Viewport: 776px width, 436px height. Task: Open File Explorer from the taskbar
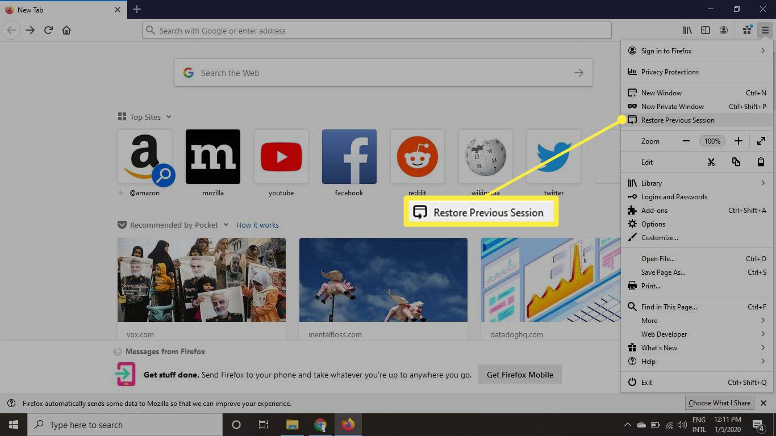click(293, 425)
